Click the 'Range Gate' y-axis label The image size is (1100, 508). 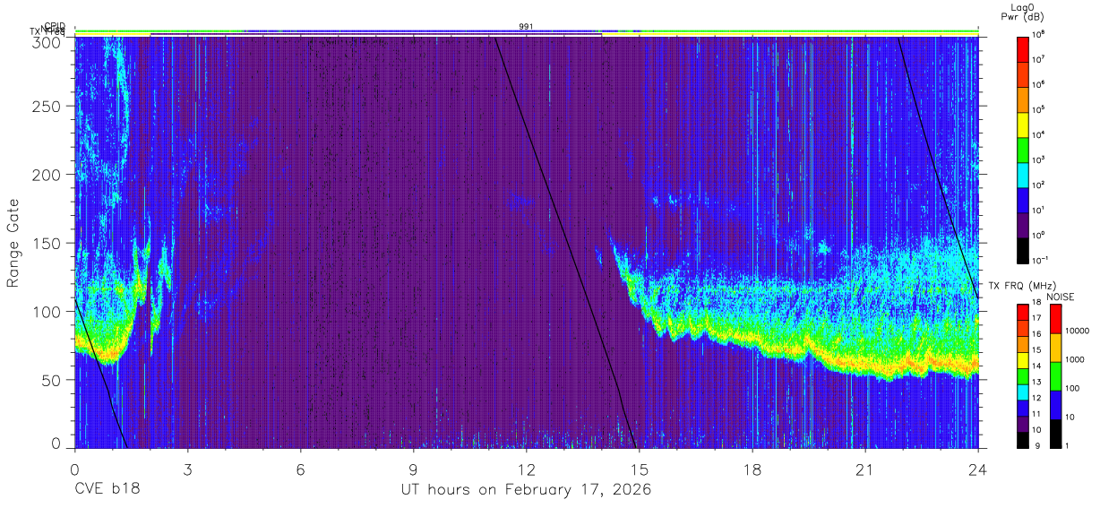tap(13, 243)
